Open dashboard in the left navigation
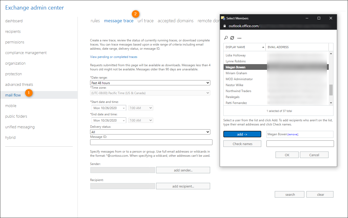This screenshot has width=348, height=218. (x=14, y=21)
